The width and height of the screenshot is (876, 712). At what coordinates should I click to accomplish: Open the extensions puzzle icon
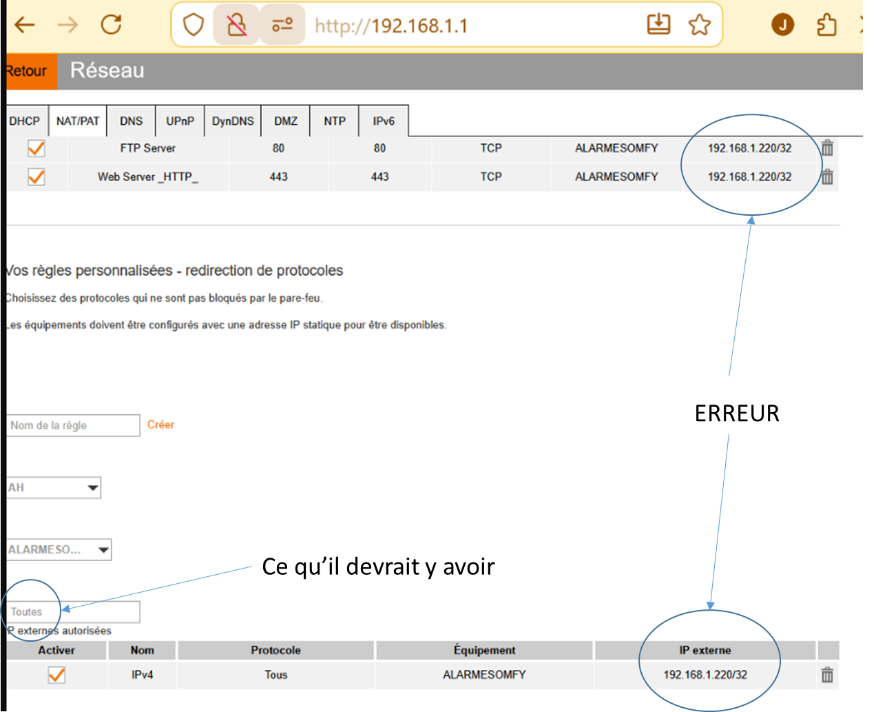pyautogui.click(x=826, y=26)
